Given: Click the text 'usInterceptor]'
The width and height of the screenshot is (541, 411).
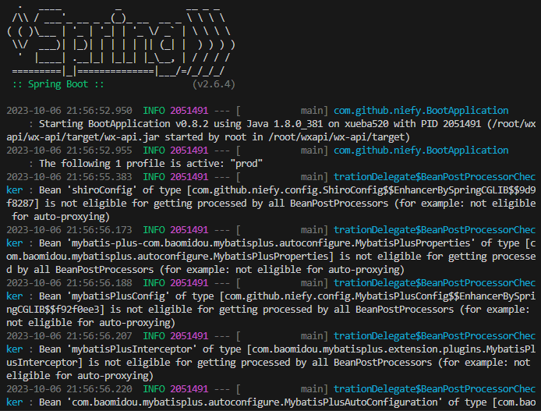Looking at the screenshot, I should click(x=44, y=363).
